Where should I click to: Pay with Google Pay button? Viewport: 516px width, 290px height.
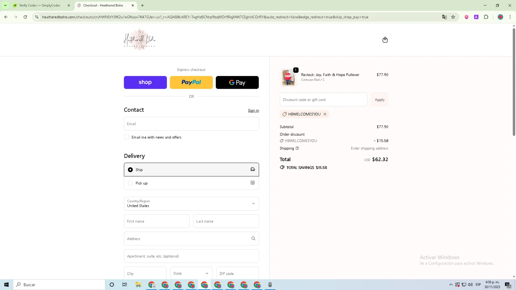point(237,82)
